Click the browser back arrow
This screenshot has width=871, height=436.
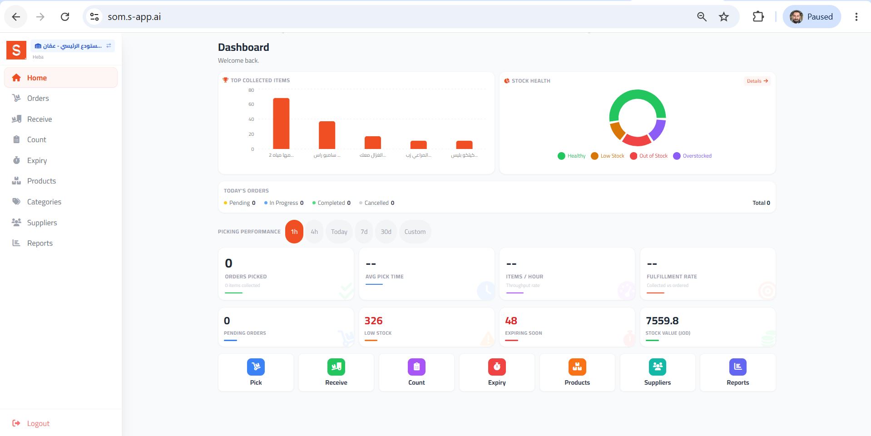click(x=16, y=17)
